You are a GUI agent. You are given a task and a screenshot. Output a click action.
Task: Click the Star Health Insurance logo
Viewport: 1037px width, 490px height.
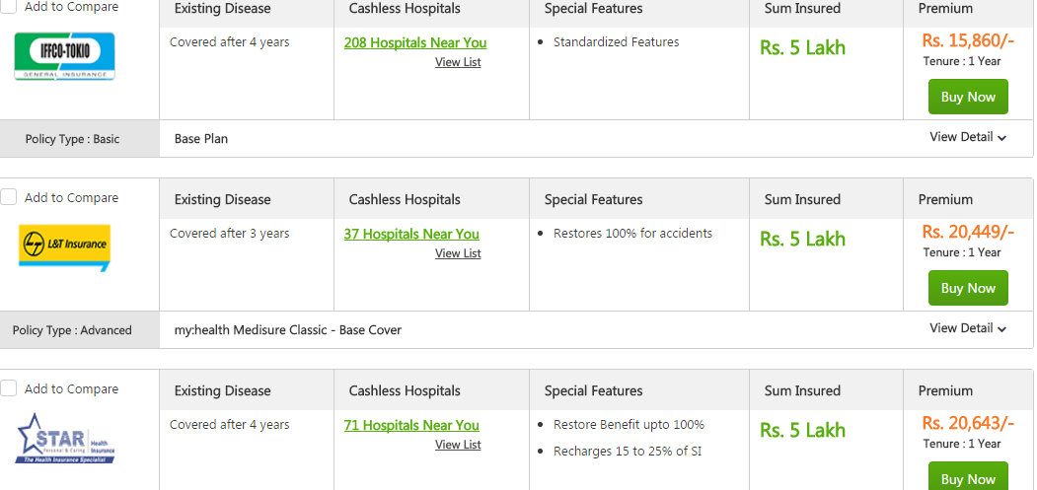point(65,438)
